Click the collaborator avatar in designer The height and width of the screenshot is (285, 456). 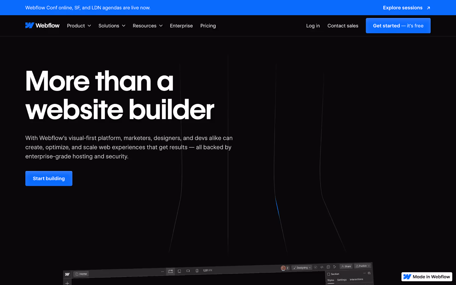tap(283, 268)
